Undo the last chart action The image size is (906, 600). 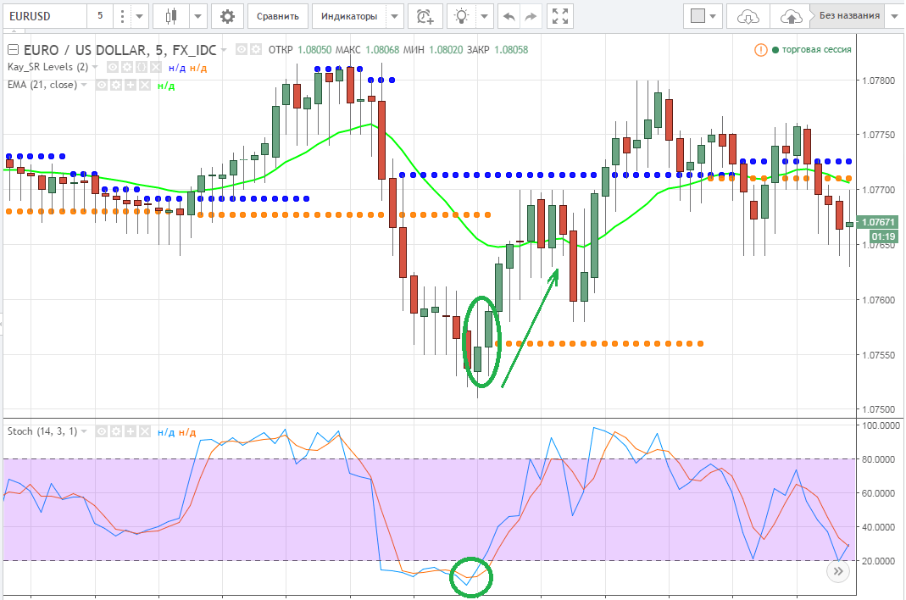point(509,16)
